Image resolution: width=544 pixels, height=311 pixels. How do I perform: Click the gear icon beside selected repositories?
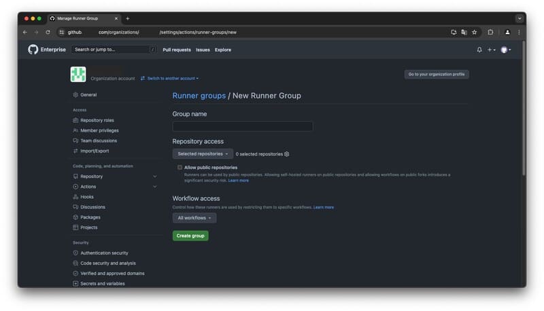(x=287, y=154)
